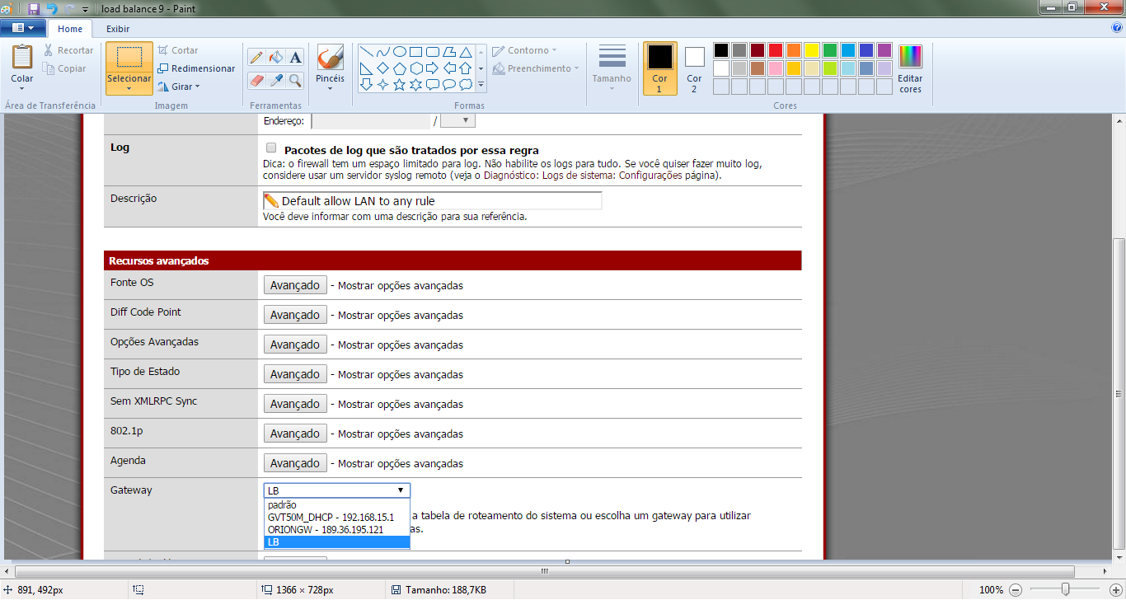Click the Colar clipboard paste icon
Screen dimensions: 1126x600
22,58
